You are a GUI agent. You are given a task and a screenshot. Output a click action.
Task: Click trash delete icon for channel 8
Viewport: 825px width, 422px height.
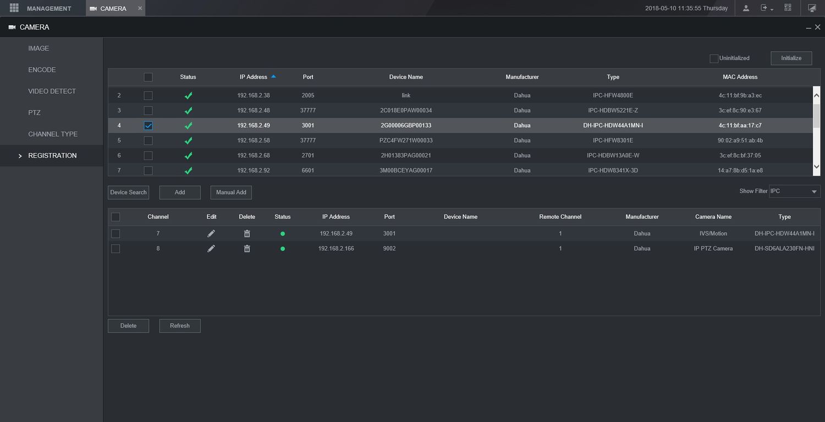(247, 249)
